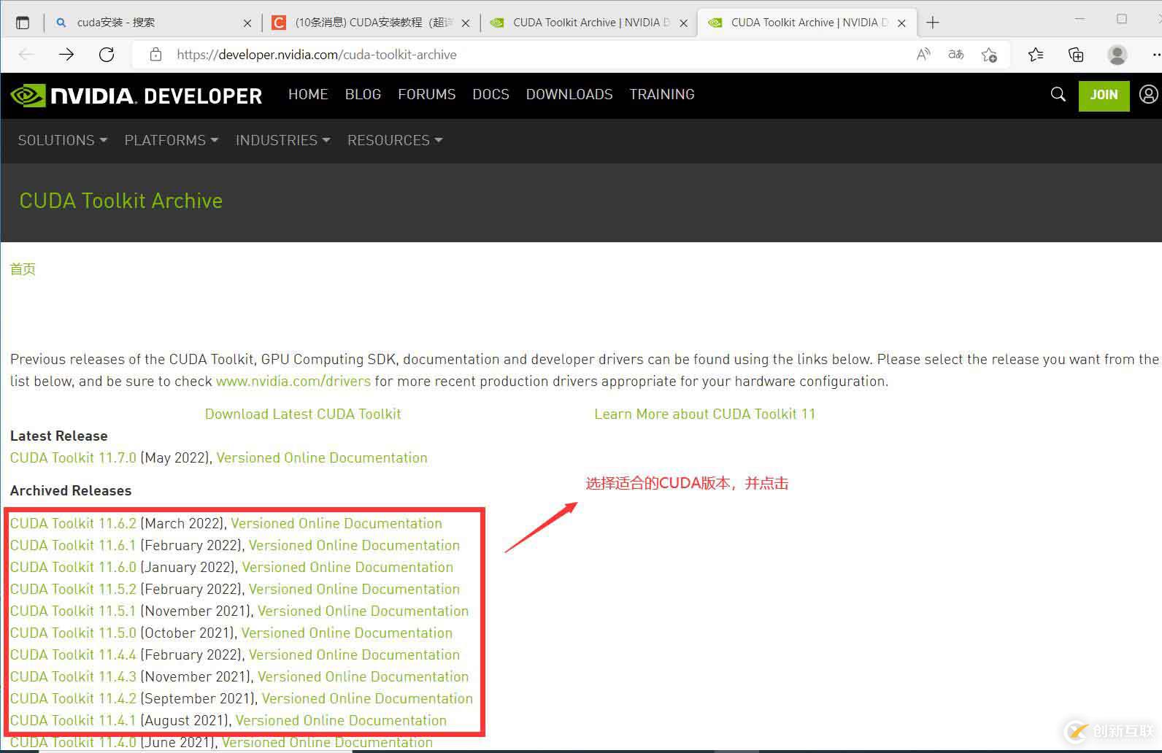The width and height of the screenshot is (1162, 753).
Task: Activate Read Aloud icon
Action: click(x=923, y=54)
